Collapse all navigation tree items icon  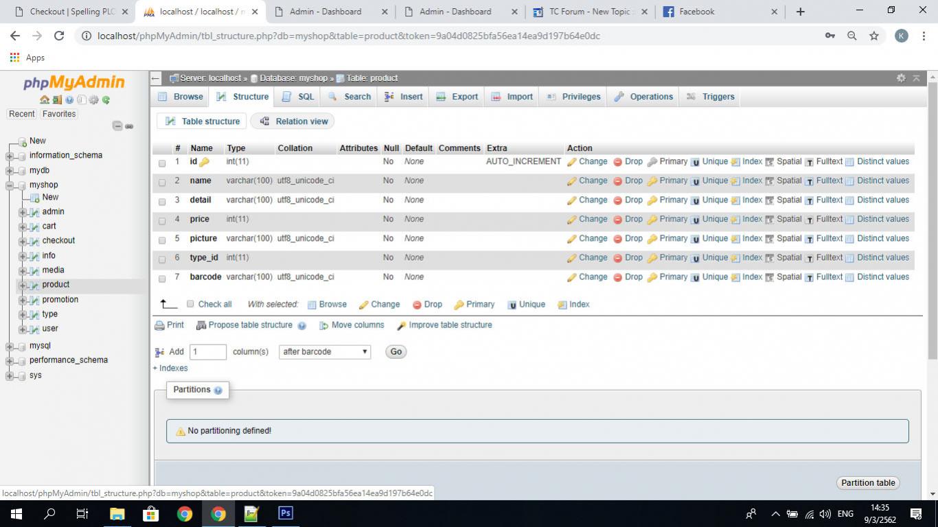point(117,126)
